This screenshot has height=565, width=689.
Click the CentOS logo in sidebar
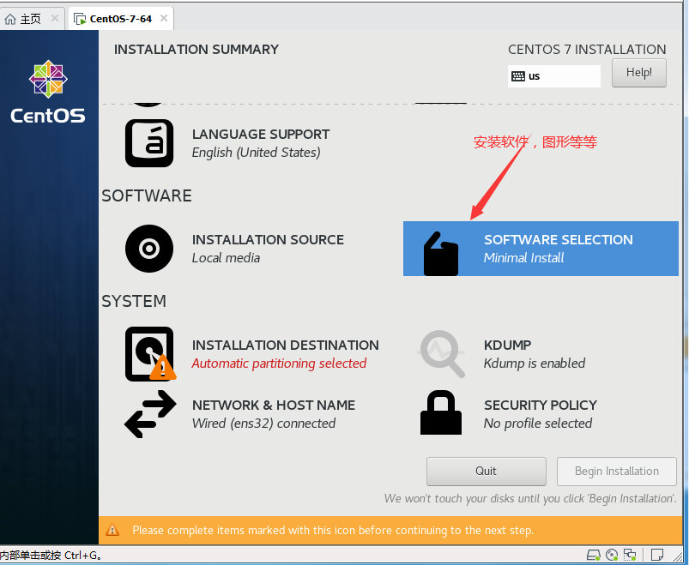pos(48,92)
